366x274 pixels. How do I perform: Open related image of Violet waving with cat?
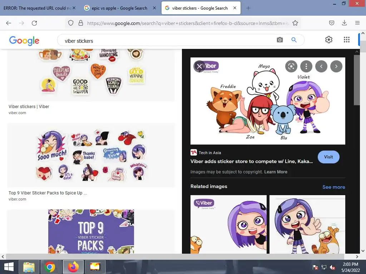[307, 224]
